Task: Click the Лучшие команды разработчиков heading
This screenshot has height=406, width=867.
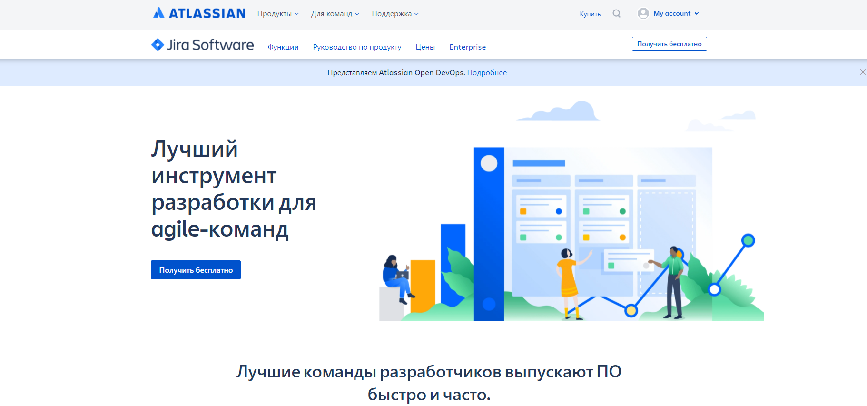Action: 429,383
